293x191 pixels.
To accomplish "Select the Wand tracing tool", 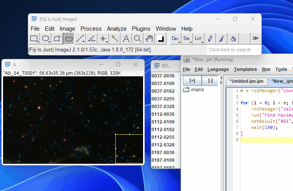I will click(x=115, y=39).
